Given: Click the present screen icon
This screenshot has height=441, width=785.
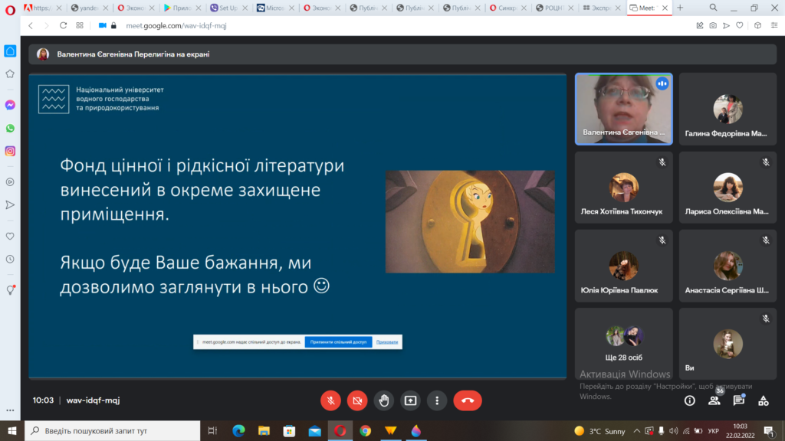Looking at the screenshot, I should [411, 400].
